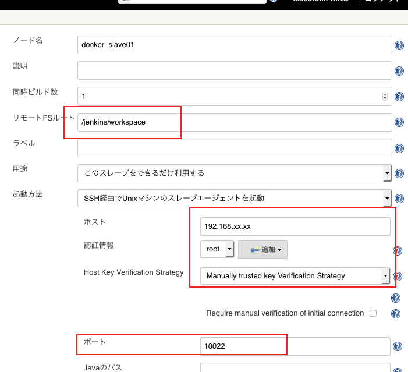Open help for 説明 description field

(399, 71)
